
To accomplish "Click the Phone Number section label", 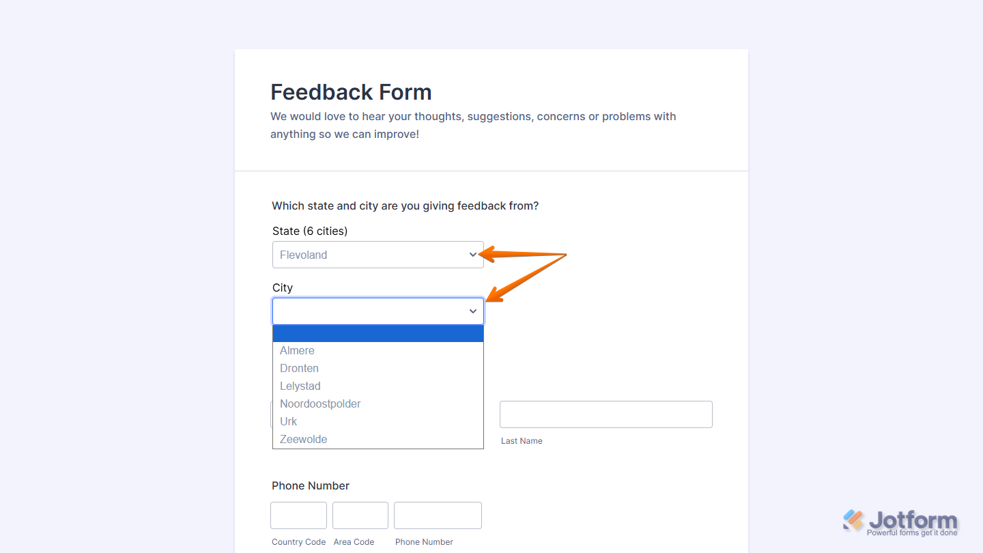I will tap(311, 485).
